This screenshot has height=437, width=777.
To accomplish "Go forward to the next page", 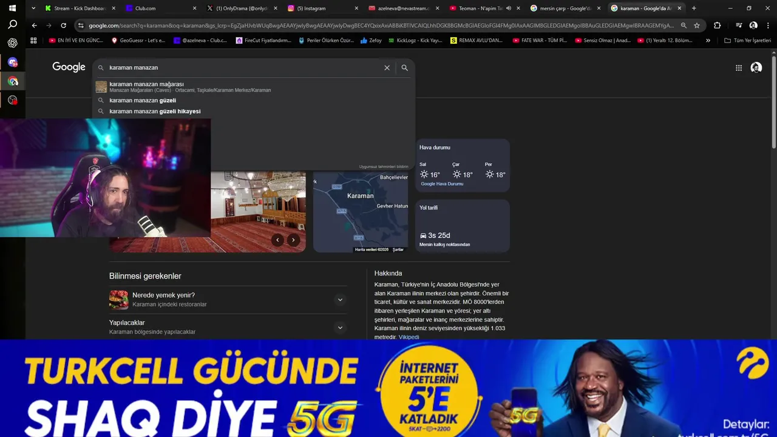I will click(49, 25).
